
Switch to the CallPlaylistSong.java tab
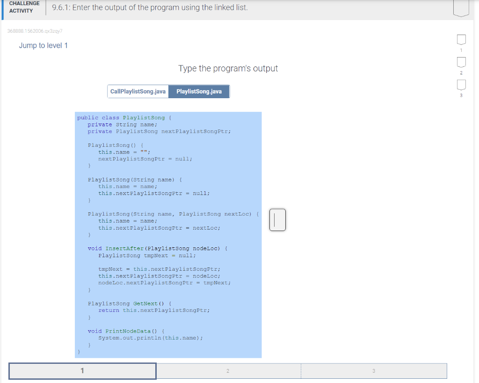[x=138, y=91]
